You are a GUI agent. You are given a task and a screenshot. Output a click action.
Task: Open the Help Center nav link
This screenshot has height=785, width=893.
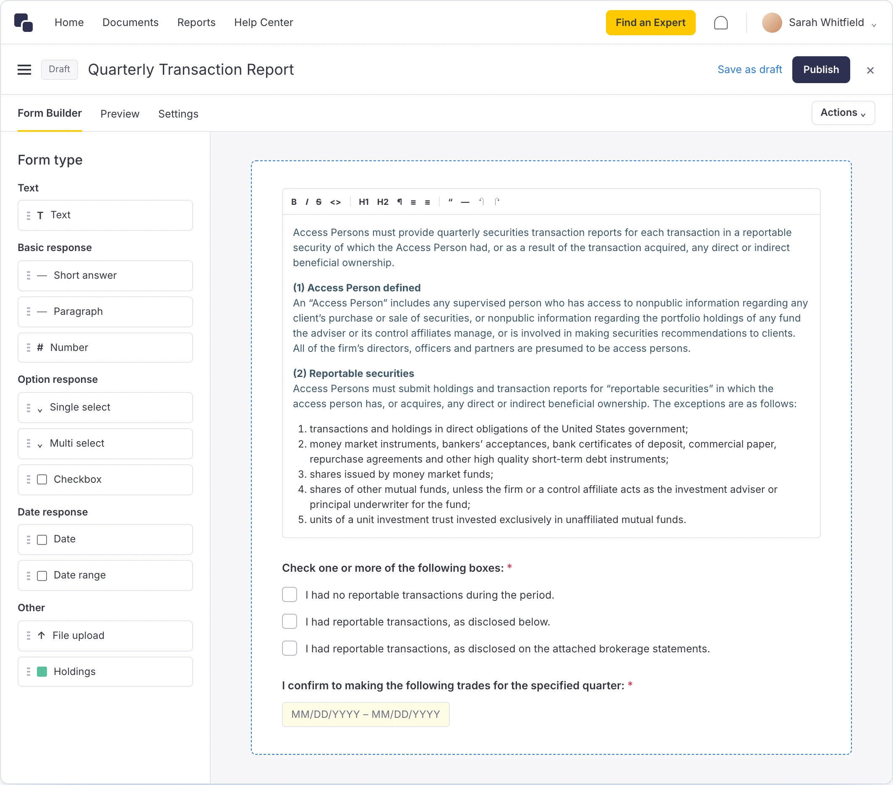click(264, 23)
